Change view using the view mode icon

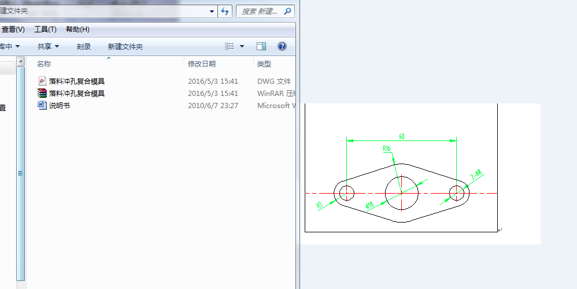tap(230, 46)
